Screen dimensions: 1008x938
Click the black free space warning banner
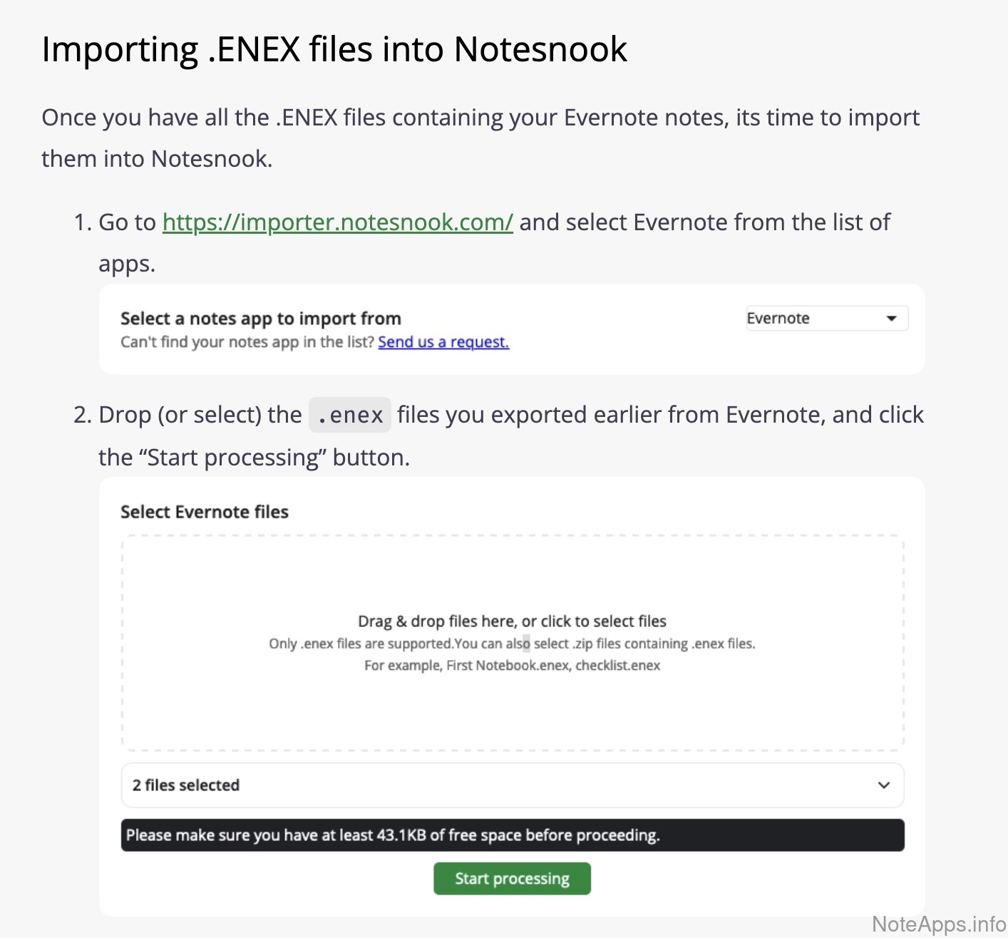coord(512,835)
